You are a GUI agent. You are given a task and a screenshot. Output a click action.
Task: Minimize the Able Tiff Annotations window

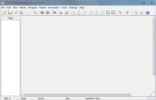(x=136, y=3)
